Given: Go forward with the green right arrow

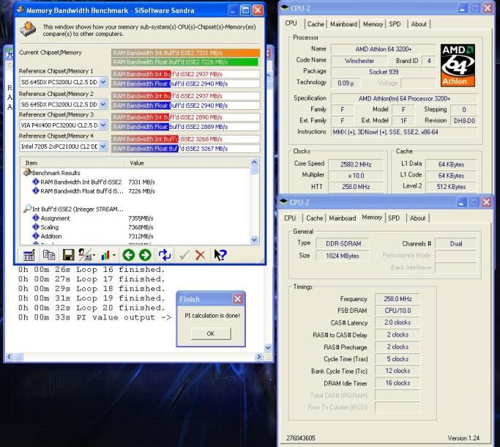Looking at the screenshot, I should coord(145,255).
